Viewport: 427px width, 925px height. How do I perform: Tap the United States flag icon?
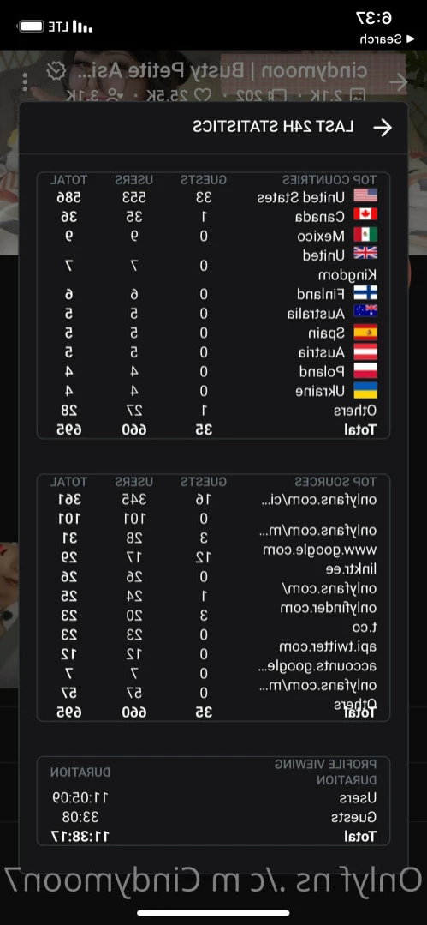coord(365,195)
